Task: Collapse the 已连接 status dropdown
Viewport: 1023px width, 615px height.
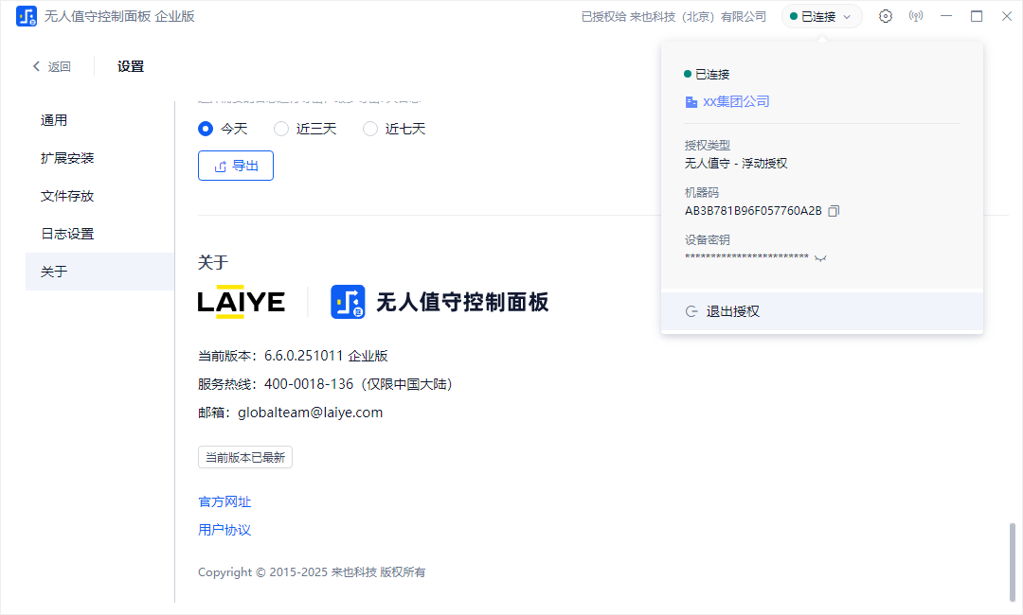Action: (821, 16)
